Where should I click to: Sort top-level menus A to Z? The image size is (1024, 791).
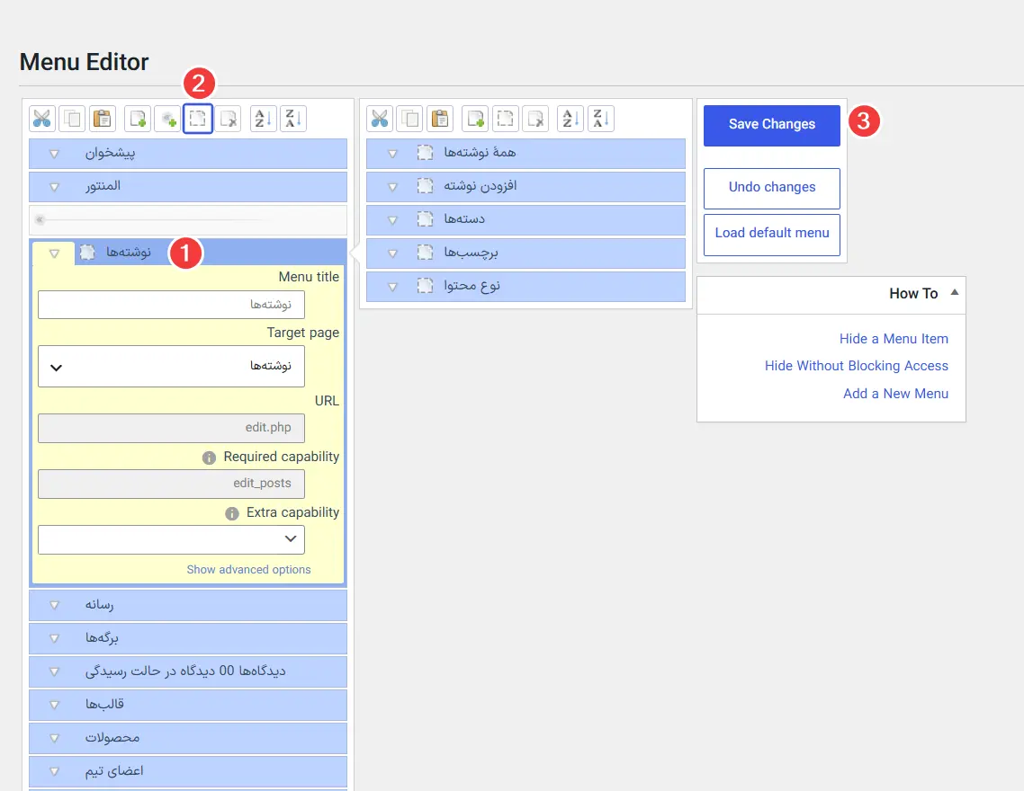coord(263,119)
